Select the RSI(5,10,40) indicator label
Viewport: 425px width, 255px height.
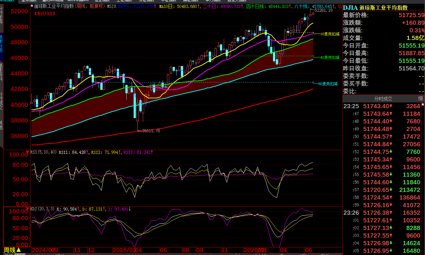click(x=44, y=153)
